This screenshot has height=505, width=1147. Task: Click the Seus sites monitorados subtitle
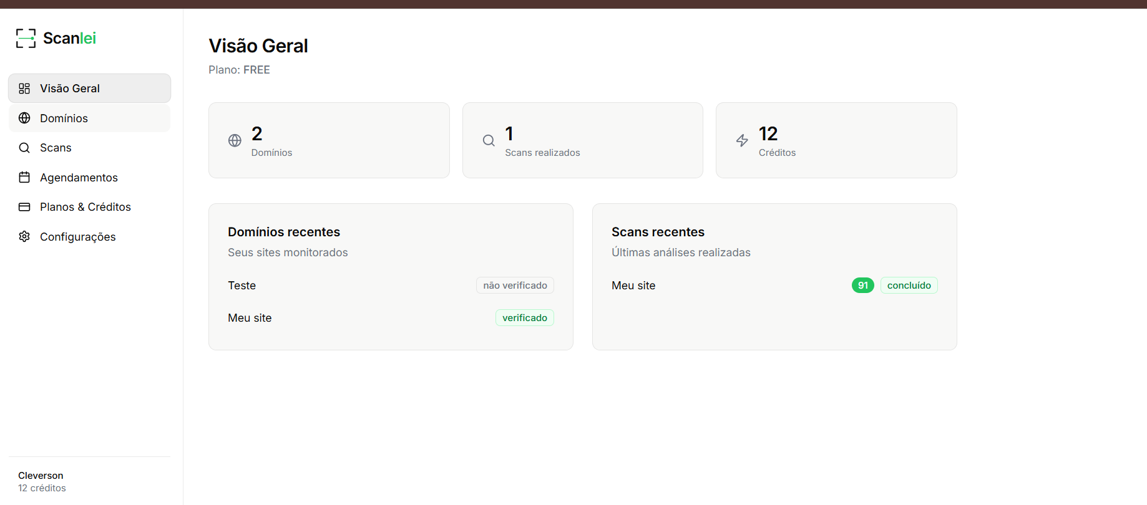coord(288,252)
